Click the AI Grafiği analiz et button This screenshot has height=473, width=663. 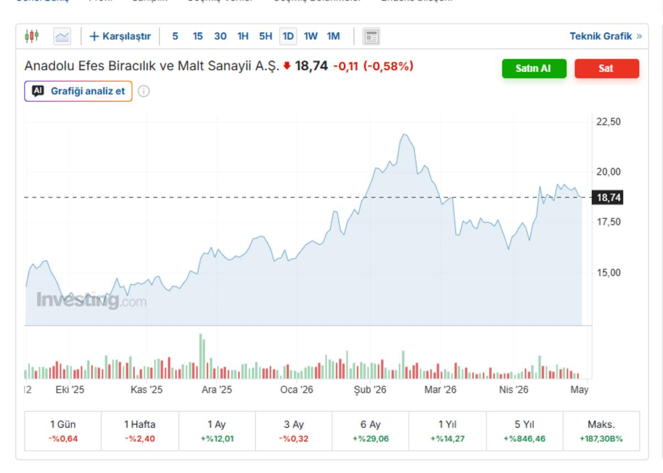[78, 91]
